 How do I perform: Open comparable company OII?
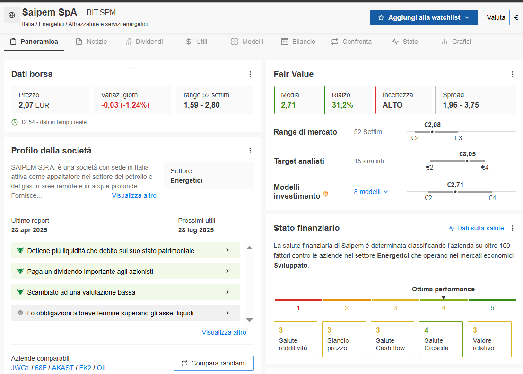(101, 368)
